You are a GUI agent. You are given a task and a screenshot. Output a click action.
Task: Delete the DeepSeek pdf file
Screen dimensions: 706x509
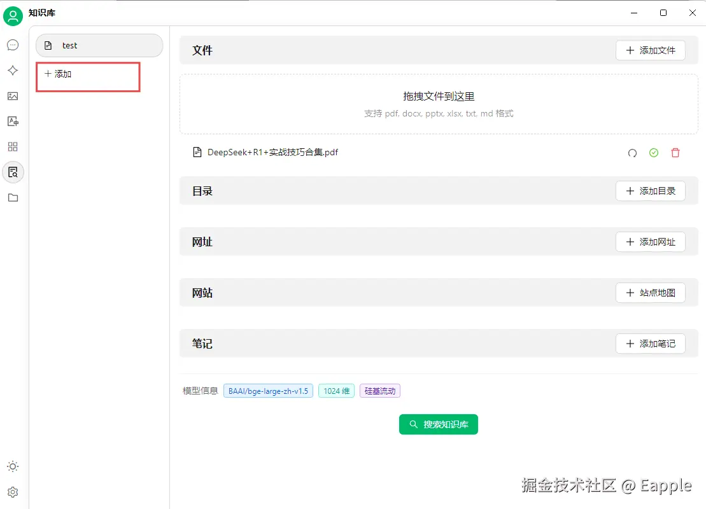click(x=675, y=153)
